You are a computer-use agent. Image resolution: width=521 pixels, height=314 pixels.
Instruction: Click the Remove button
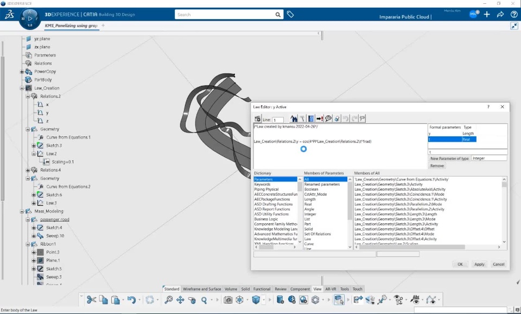pyautogui.click(x=437, y=166)
